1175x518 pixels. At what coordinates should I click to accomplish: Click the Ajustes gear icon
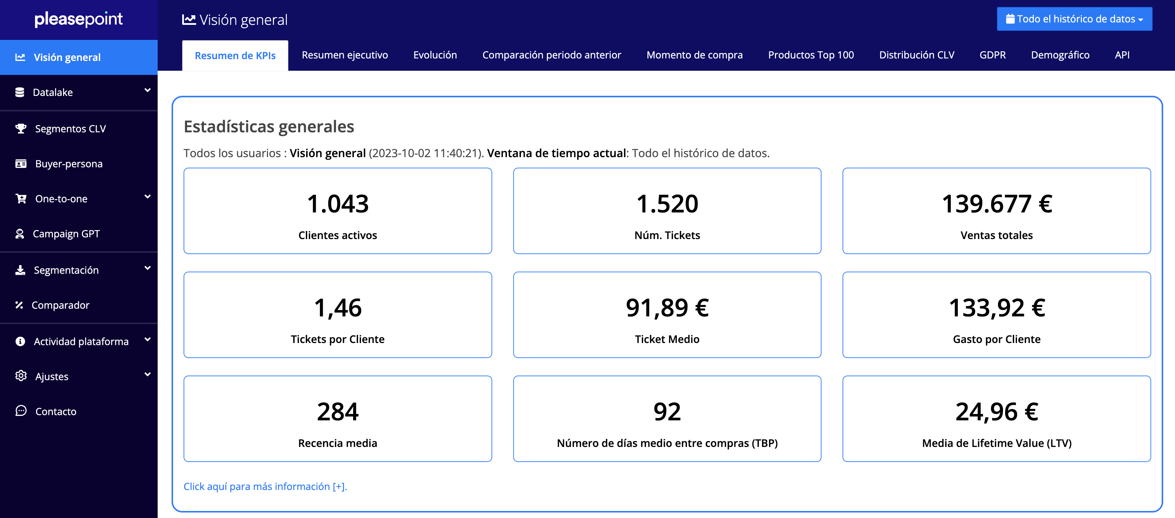point(21,376)
